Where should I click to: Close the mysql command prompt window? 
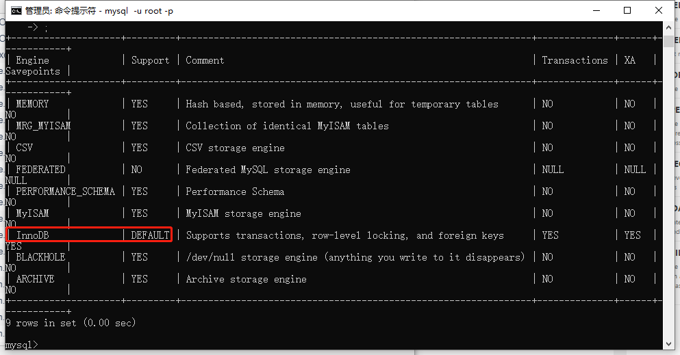(658, 10)
